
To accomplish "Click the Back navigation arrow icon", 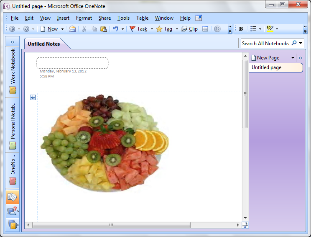I will tap(12, 29).
